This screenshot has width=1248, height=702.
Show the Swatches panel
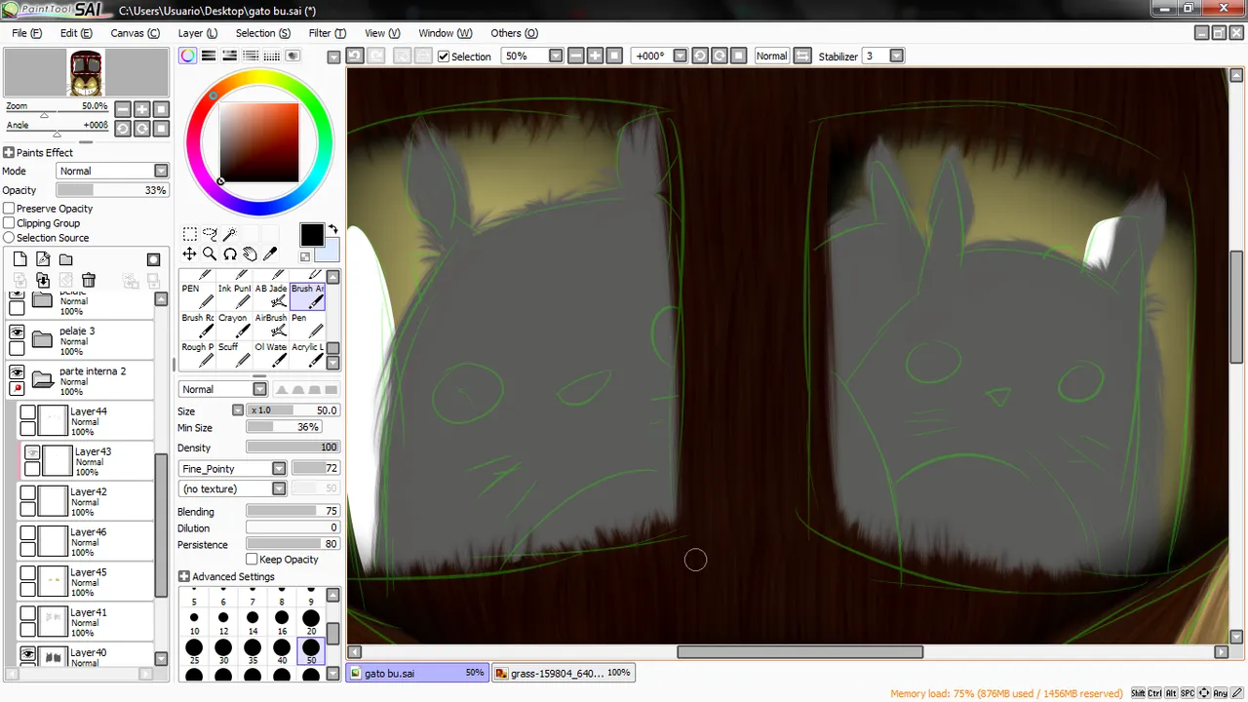[x=271, y=57]
